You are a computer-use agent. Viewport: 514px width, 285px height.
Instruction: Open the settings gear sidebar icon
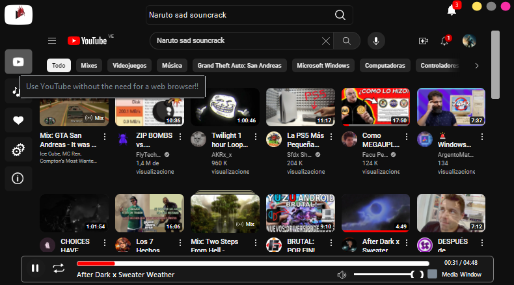[x=18, y=150]
